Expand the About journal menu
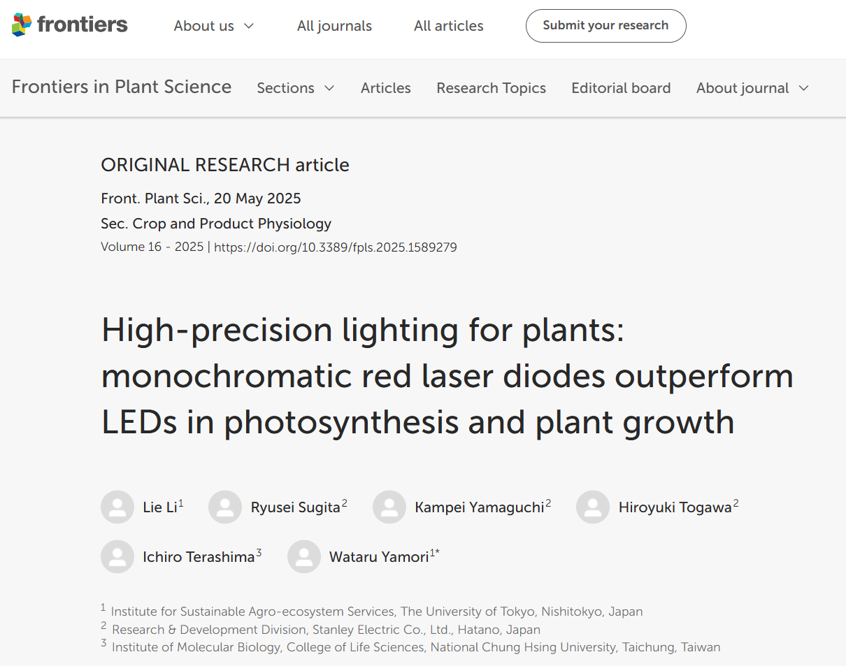This screenshot has width=846, height=666. click(x=752, y=88)
